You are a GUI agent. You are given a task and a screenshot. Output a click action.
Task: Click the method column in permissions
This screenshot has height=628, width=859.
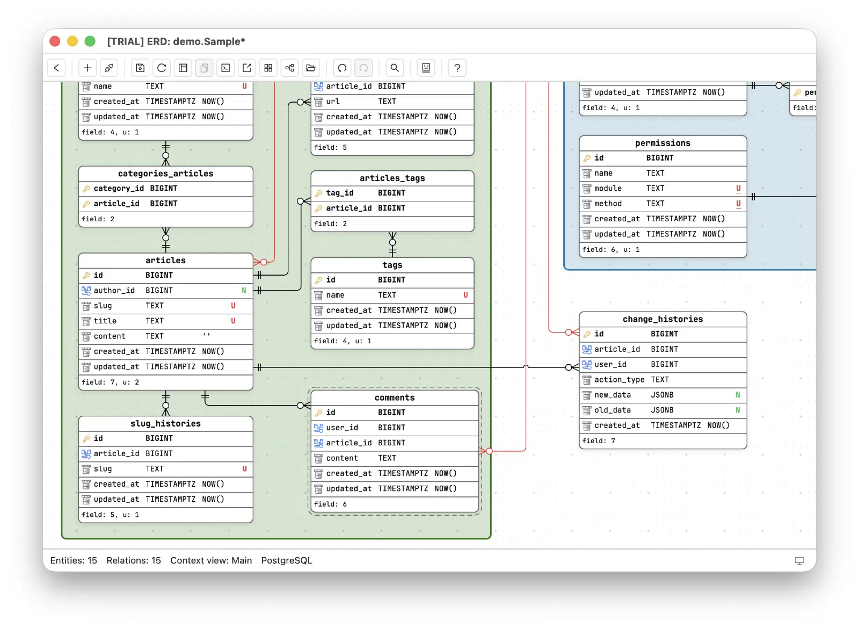click(663, 204)
